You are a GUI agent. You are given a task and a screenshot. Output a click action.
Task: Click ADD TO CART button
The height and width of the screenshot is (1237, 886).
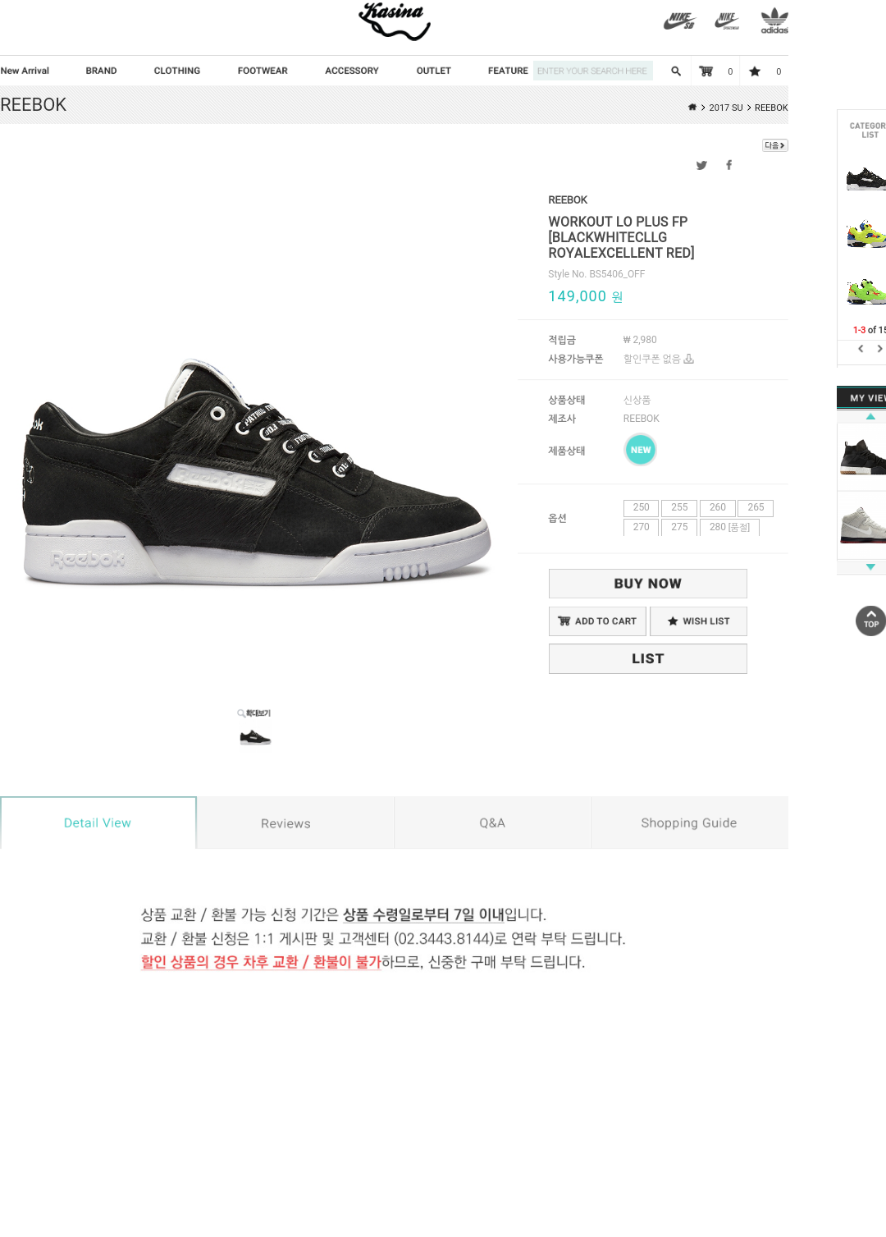[597, 621]
